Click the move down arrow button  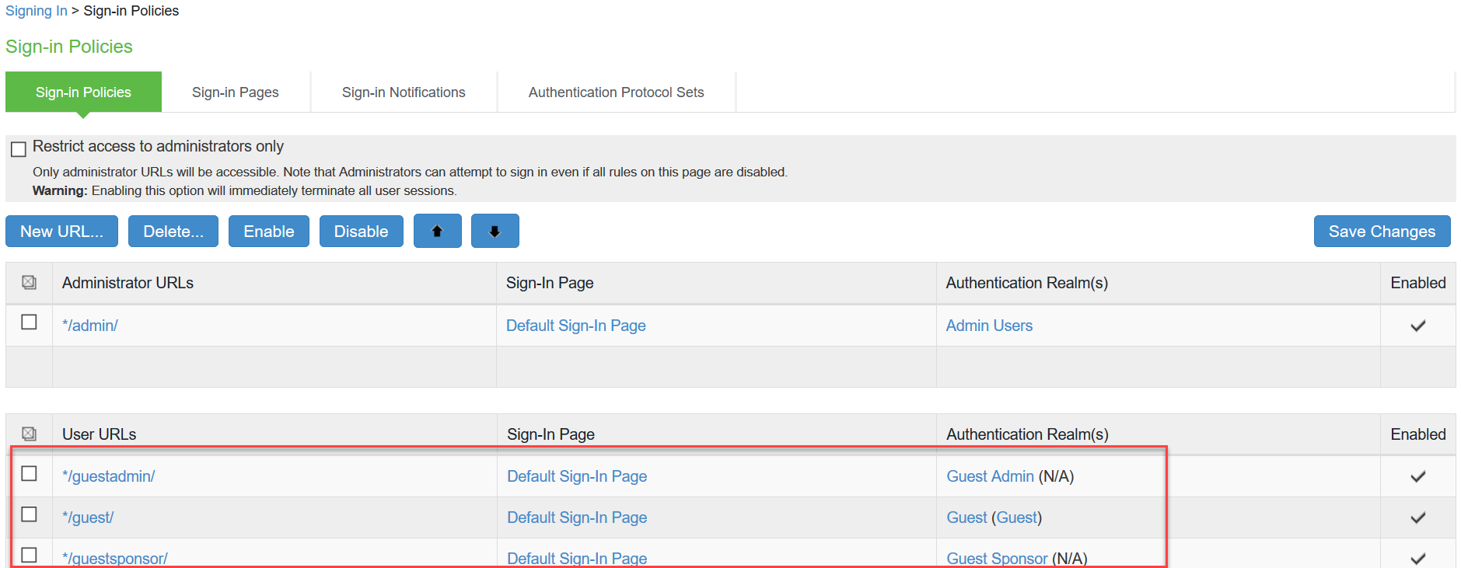(x=495, y=232)
